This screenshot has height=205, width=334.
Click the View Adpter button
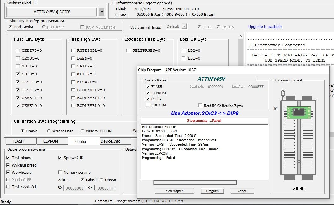point(174,191)
